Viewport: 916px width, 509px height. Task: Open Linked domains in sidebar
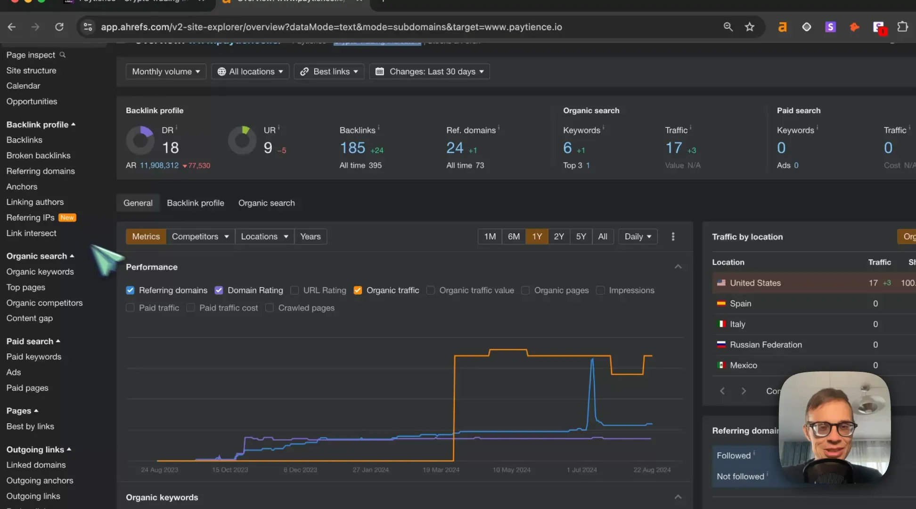coord(36,465)
